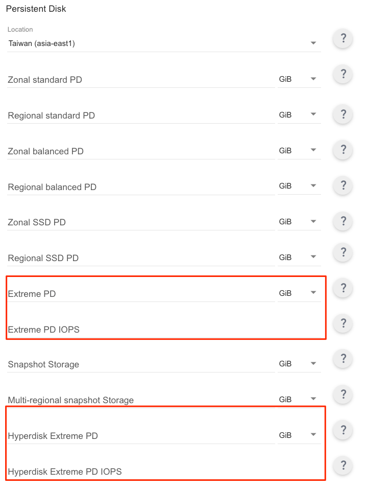
Task: Open help for Multi-regional snapshot Storage
Action: (x=343, y=394)
